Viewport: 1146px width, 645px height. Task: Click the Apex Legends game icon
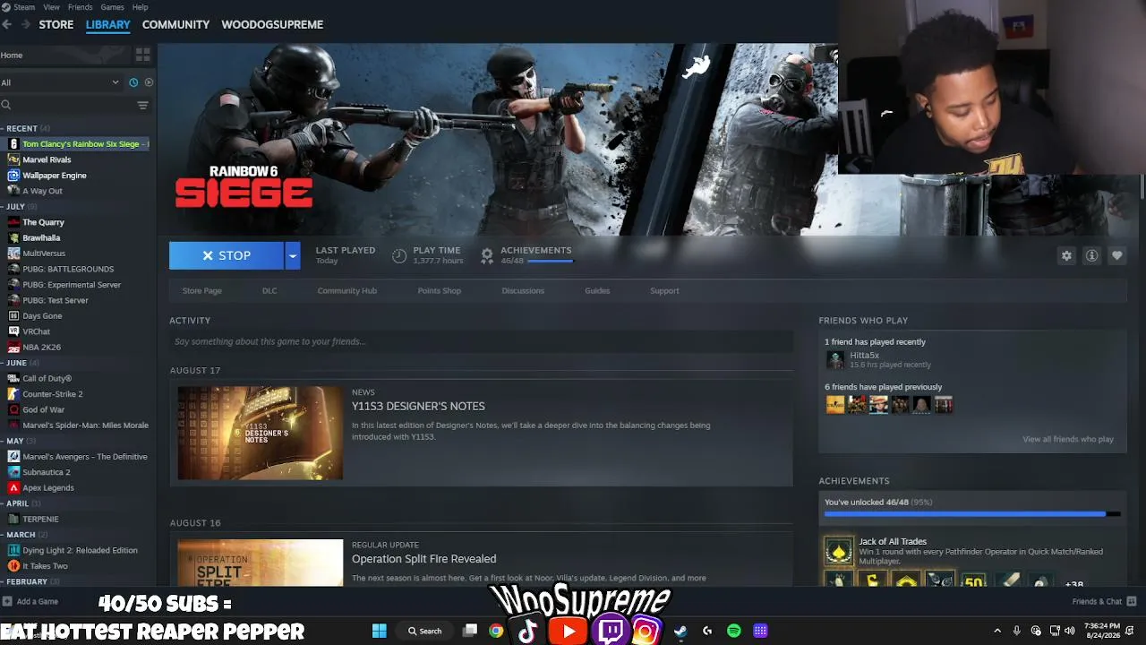point(13,488)
